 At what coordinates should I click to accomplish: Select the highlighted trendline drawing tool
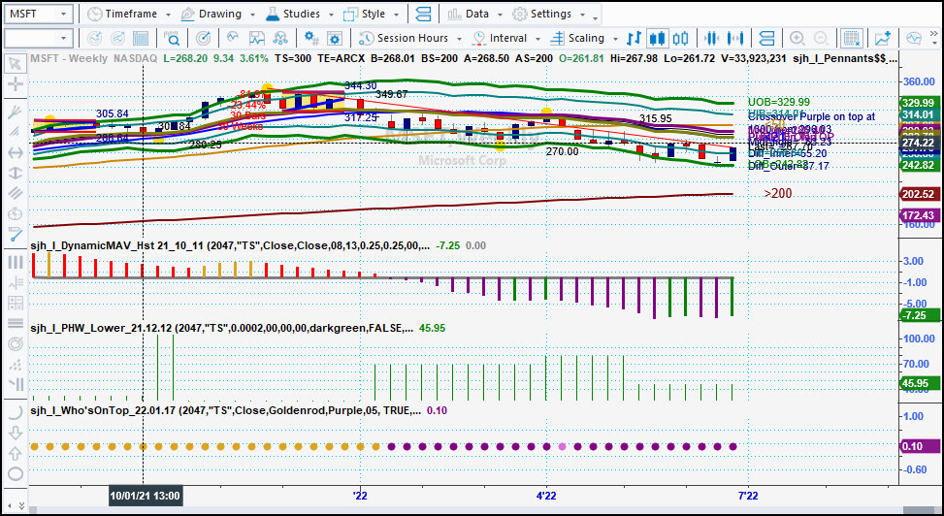tap(16, 234)
